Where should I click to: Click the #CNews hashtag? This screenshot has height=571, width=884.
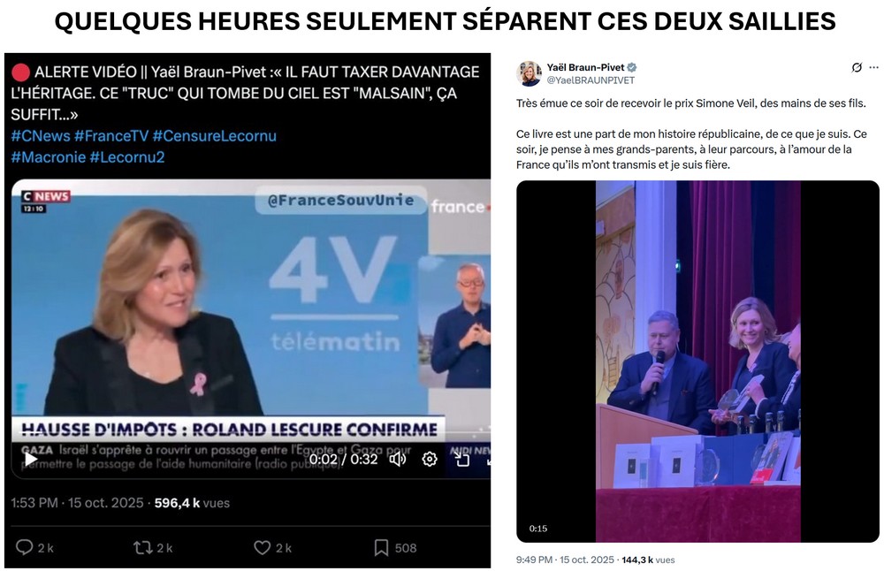(41, 136)
